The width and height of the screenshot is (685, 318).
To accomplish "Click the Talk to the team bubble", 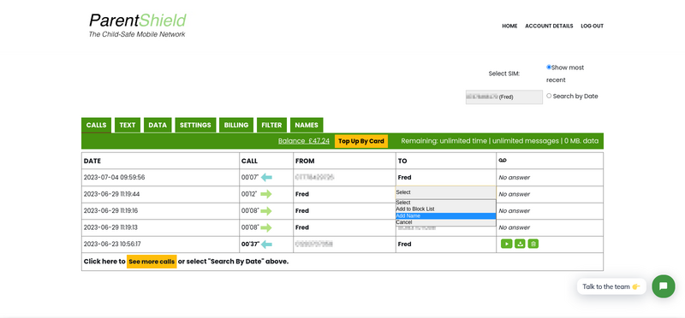I will (611, 286).
